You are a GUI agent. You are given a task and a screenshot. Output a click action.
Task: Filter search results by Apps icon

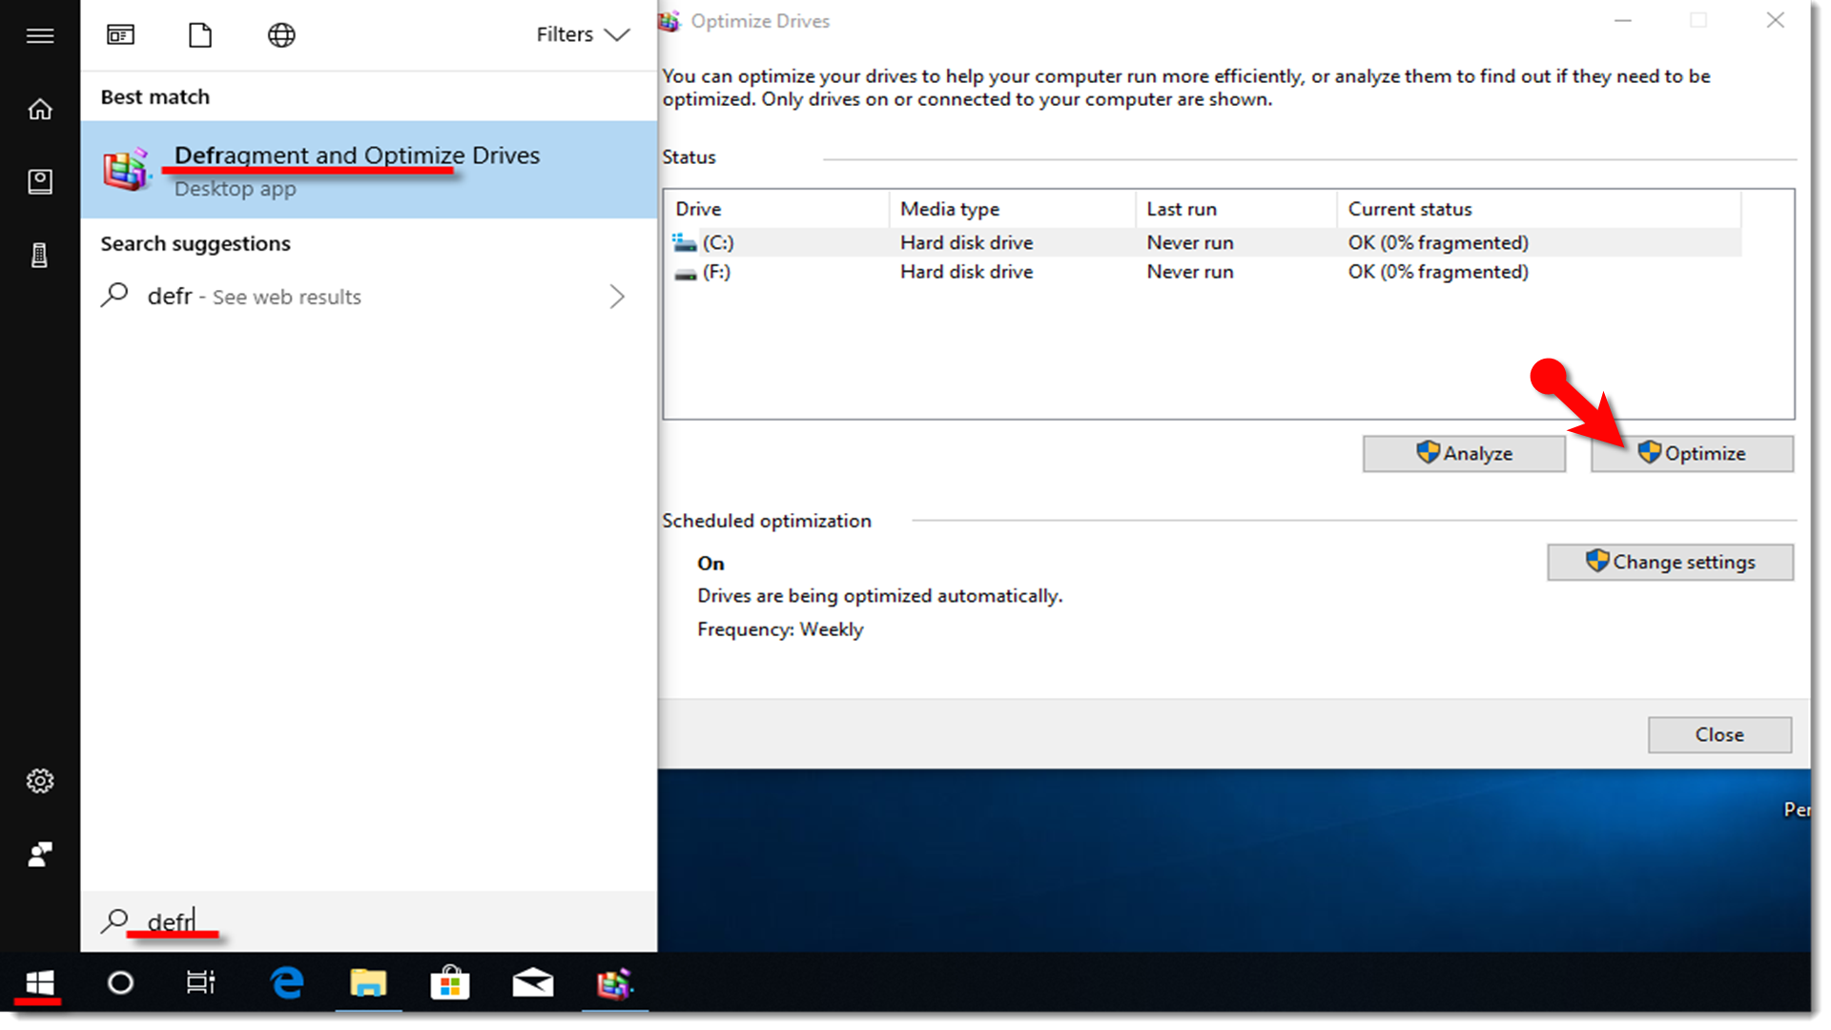120,35
